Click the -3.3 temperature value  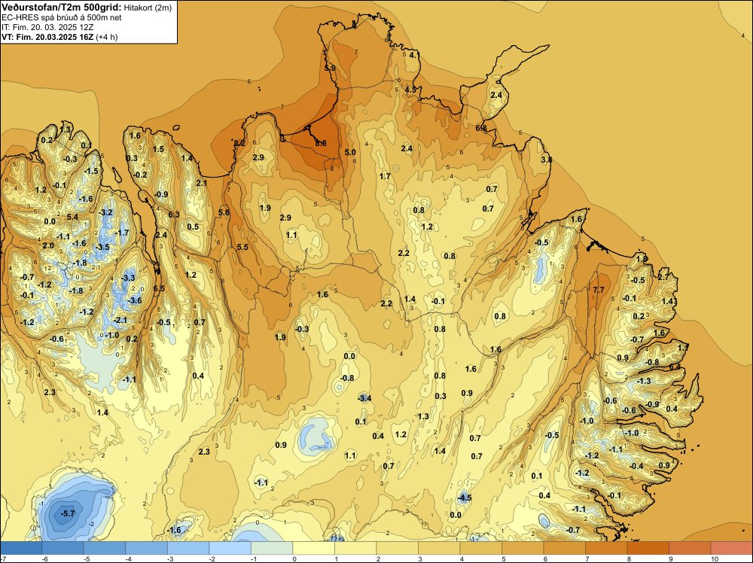tap(128, 278)
